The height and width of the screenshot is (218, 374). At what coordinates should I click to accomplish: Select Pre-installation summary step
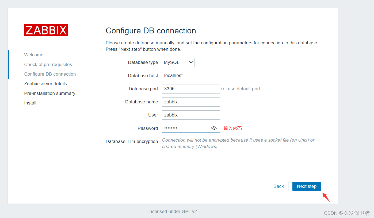tap(50, 93)
